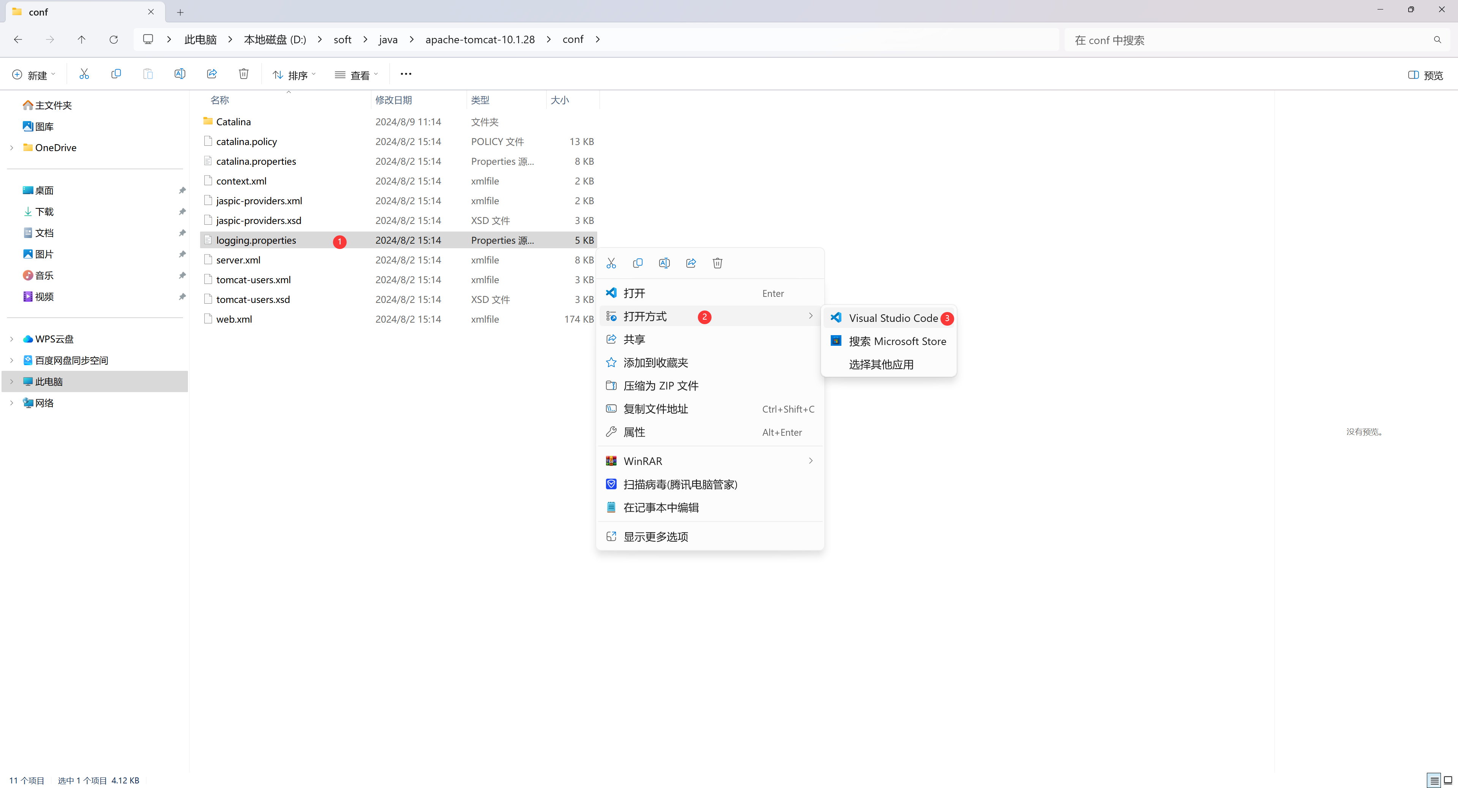1458x788 pixels.
Task: Click the share icon in main toolbar
Action: (x=212, y=74)
